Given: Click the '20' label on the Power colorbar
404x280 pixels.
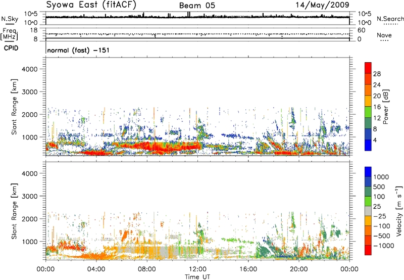Looking at the screenshot, I should coord(377,96).
